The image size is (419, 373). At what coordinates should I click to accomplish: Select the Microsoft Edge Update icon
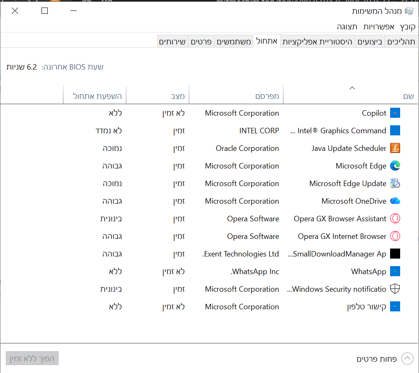pos(395,184)
